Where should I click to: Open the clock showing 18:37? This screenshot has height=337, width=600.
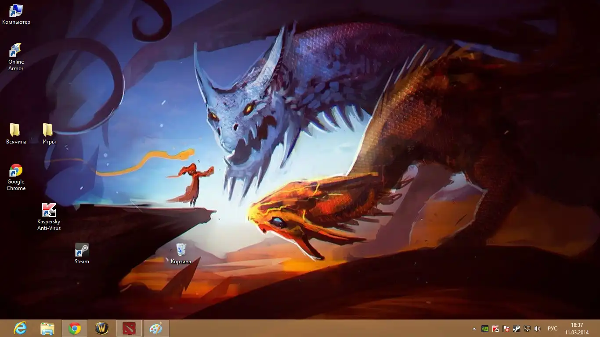click(577, 329)
